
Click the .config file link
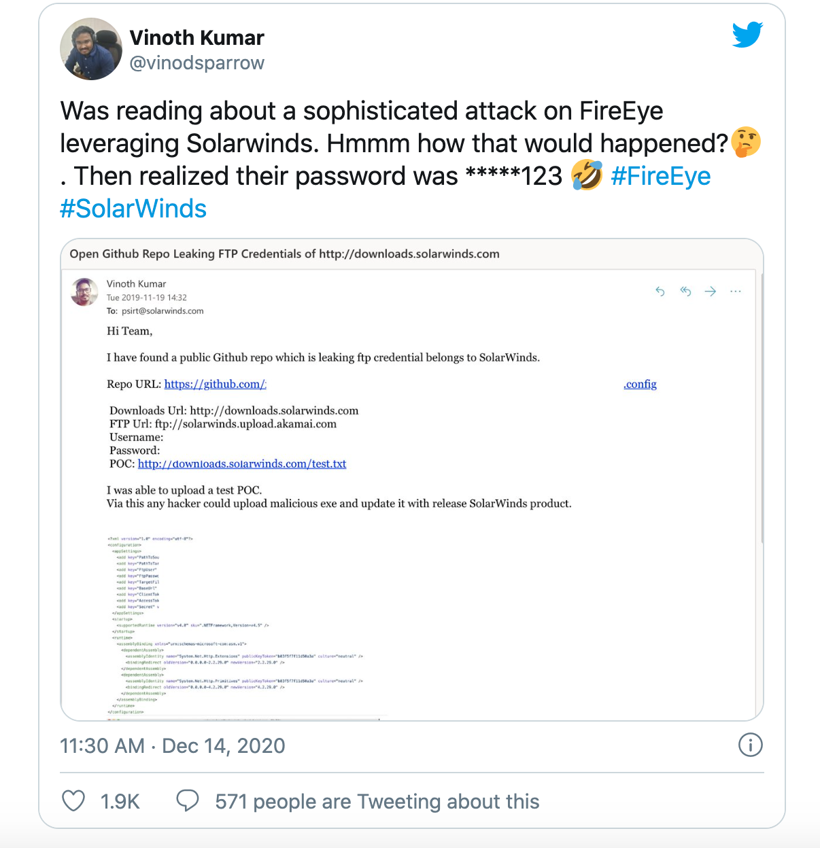pyautogui.click(x=640, y=384)
